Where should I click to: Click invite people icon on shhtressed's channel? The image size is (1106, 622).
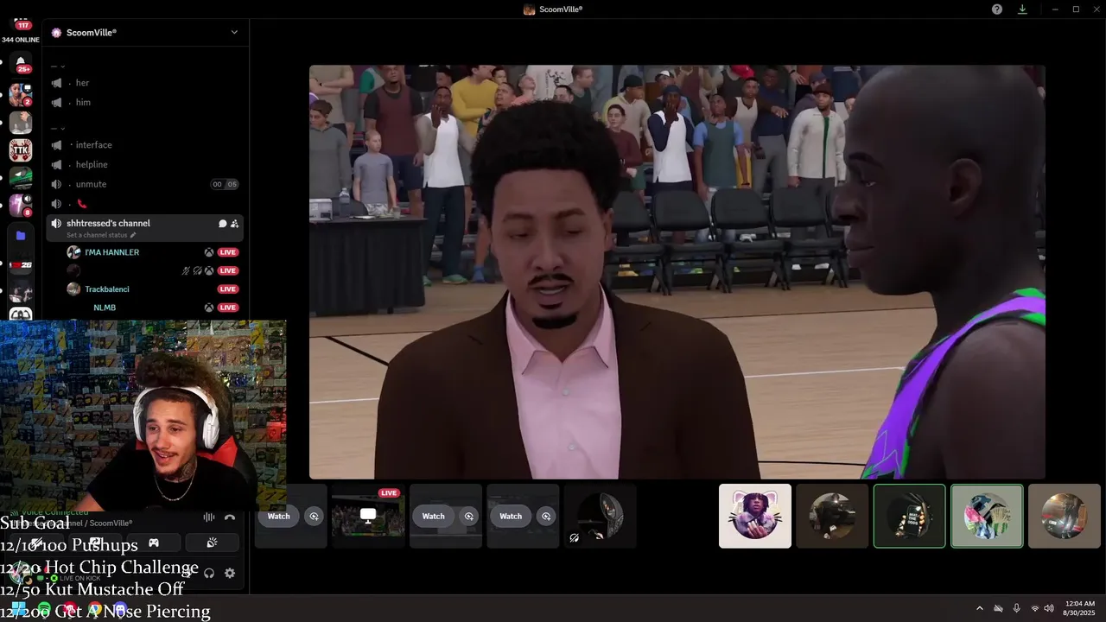[234, 224]
